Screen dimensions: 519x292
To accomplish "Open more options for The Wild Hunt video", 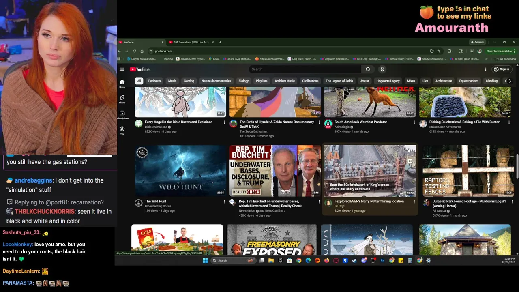I will [x=225, y=202].
